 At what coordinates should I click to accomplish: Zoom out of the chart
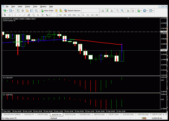click(x=122, y=11)
